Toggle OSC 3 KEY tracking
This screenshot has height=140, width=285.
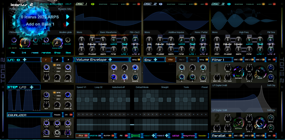(264, 4)
